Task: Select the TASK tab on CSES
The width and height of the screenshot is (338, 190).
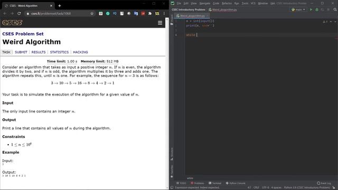Action: click(6, 52)
